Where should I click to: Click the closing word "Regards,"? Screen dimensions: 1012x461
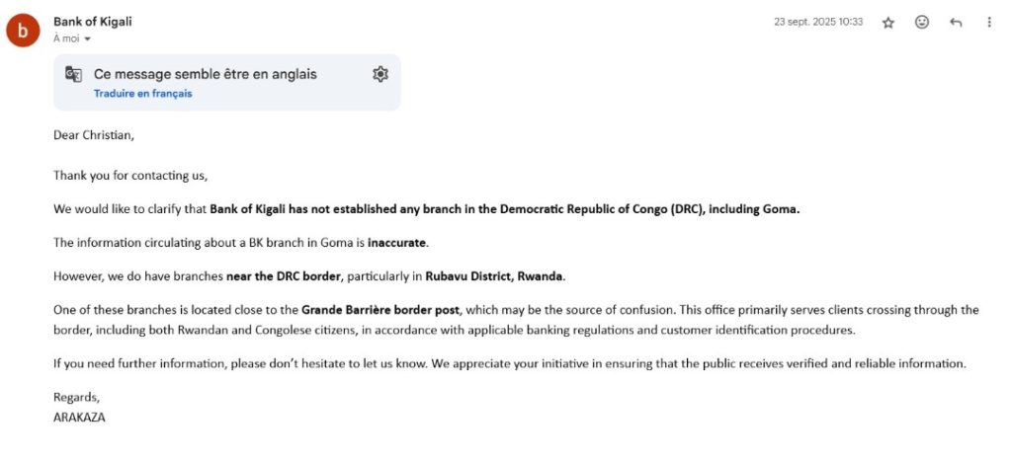(77, 397)
